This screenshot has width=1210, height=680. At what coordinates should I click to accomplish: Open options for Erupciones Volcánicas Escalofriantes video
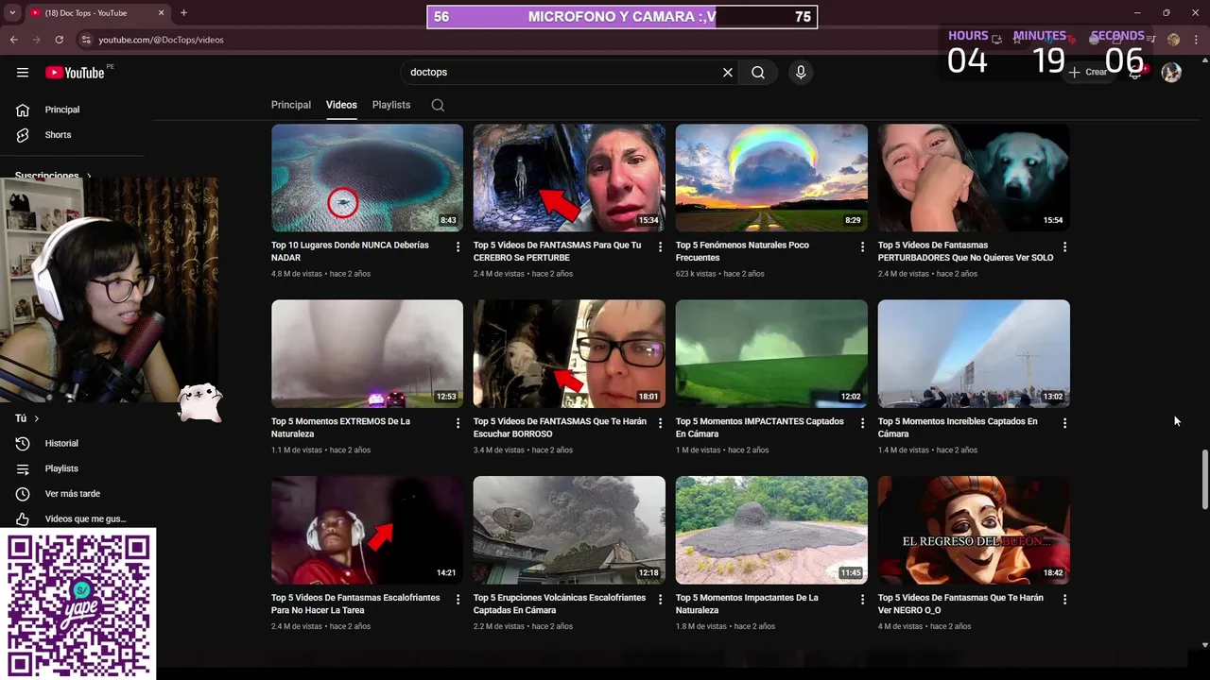click(660, 599)
